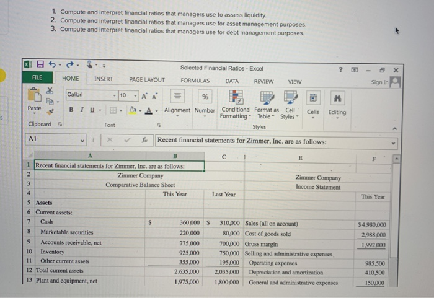
Task: Open the Cells group
Action: 313,105
